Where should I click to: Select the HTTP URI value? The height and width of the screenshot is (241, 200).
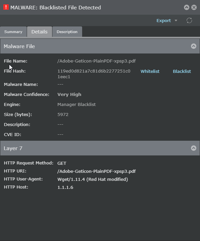click(96, 171)
